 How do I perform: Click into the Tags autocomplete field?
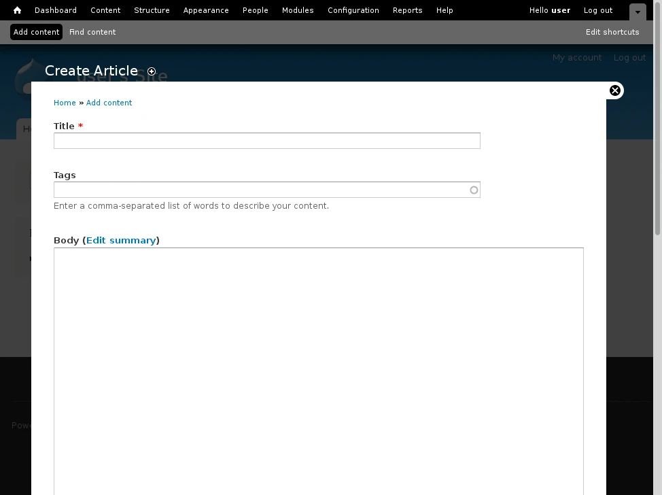pyautogui.click(x=262, y=190)
